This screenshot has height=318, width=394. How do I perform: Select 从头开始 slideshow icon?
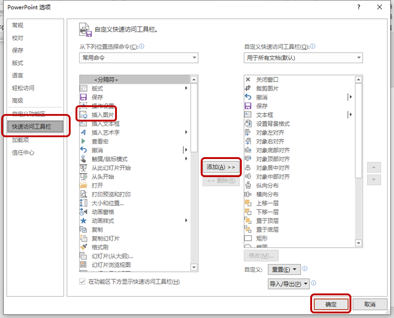tap(83, 177)
